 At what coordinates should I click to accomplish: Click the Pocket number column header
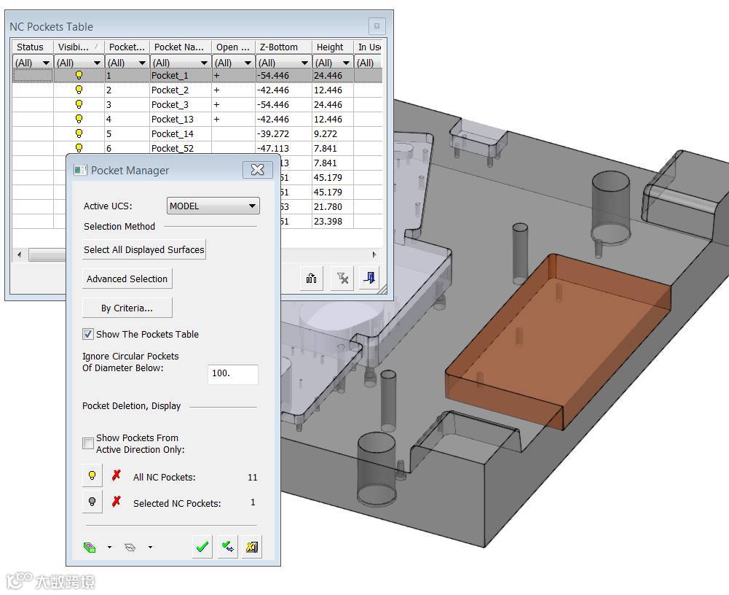[127, 47]
